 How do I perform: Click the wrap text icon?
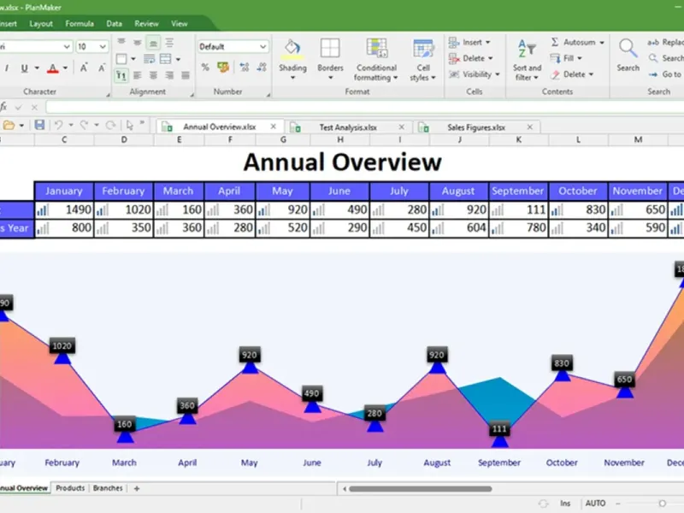(149, 59)
